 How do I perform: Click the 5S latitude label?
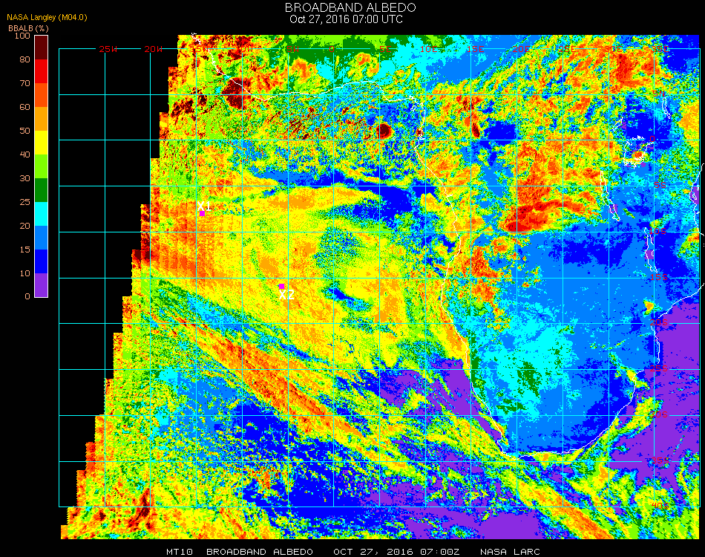[x=660, y=185]
